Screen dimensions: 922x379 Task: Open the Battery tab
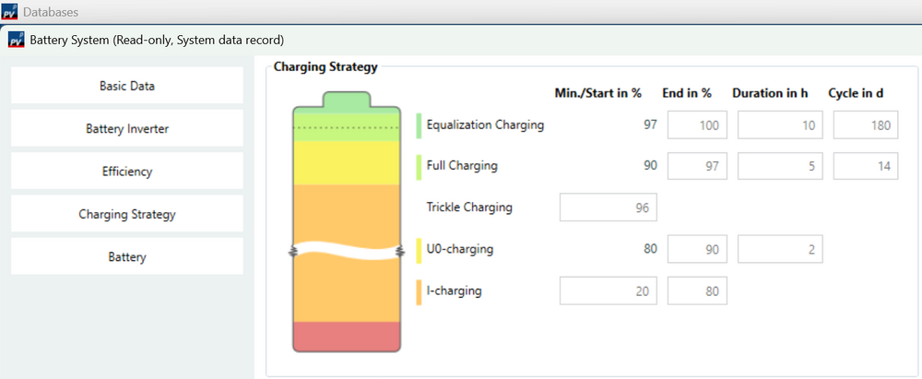[x=127, y=256]
